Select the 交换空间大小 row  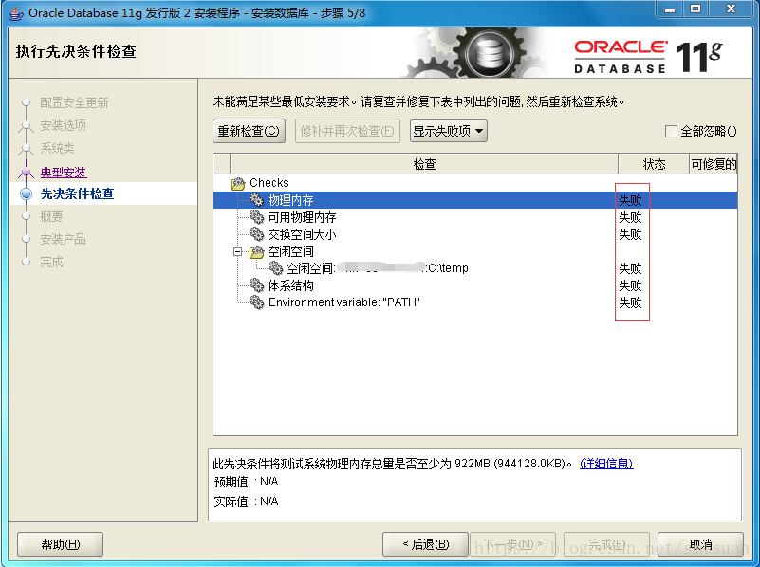[475, 234]
